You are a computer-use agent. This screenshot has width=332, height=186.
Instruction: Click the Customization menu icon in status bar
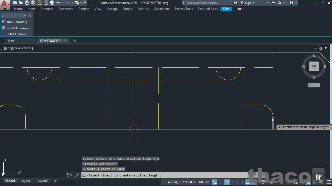tap(328, 182)
